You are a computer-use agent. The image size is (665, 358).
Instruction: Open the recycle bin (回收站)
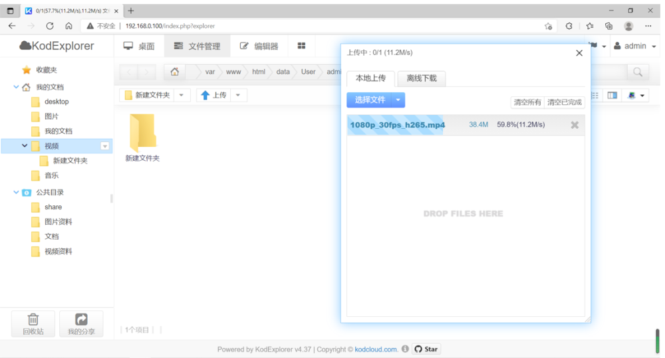pyautogui.click(x=33, y=323)
